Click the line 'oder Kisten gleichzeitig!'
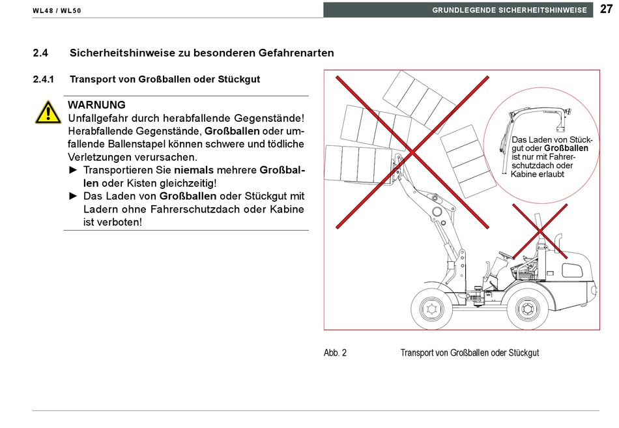This screenshot has width=619, height=428. 159,183
